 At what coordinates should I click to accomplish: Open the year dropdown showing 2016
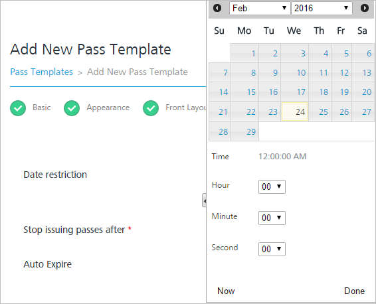point(322,9)
